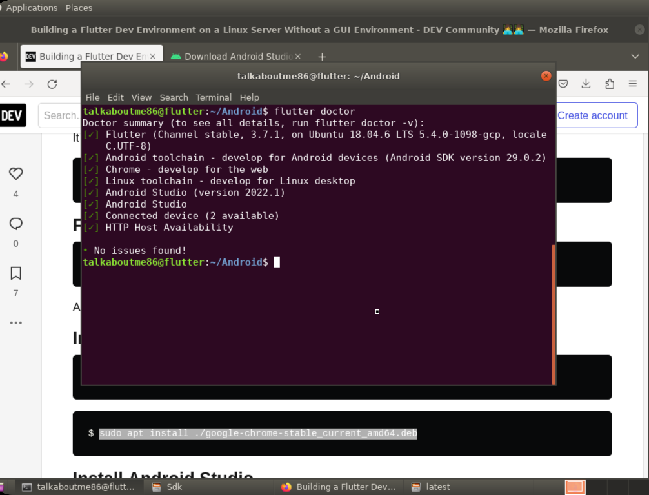Click the 'No issues found!' terminal line
The width and height of the screenshot is (649, 495).
pos(140,251)
